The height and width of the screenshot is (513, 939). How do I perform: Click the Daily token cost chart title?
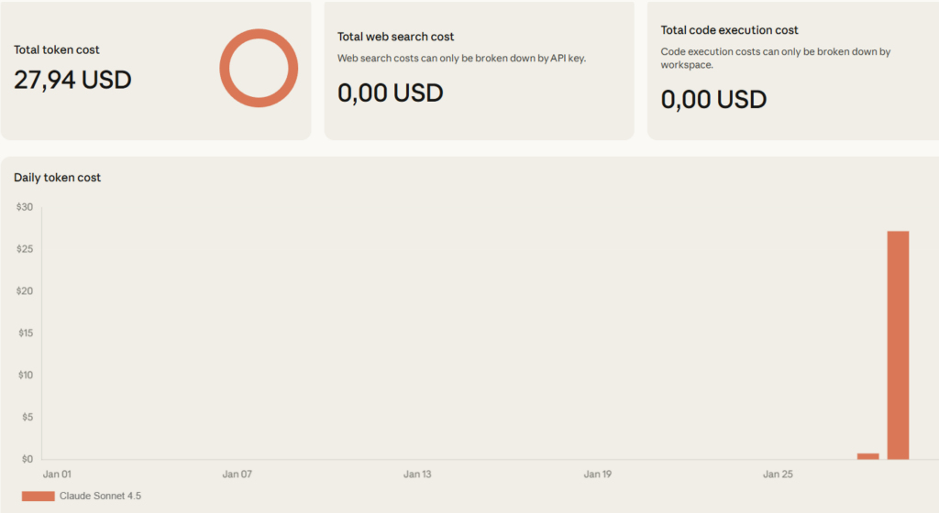(x=57, y=178)
